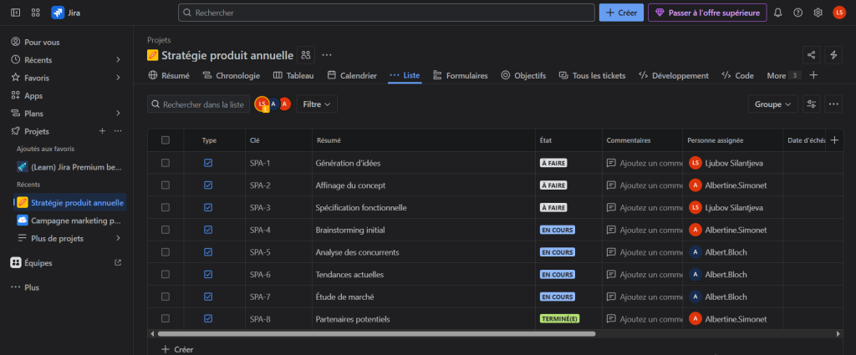Click the share icon for the project
The width and height of the screenshot is (856, 355).
click(x=811, y=55)
